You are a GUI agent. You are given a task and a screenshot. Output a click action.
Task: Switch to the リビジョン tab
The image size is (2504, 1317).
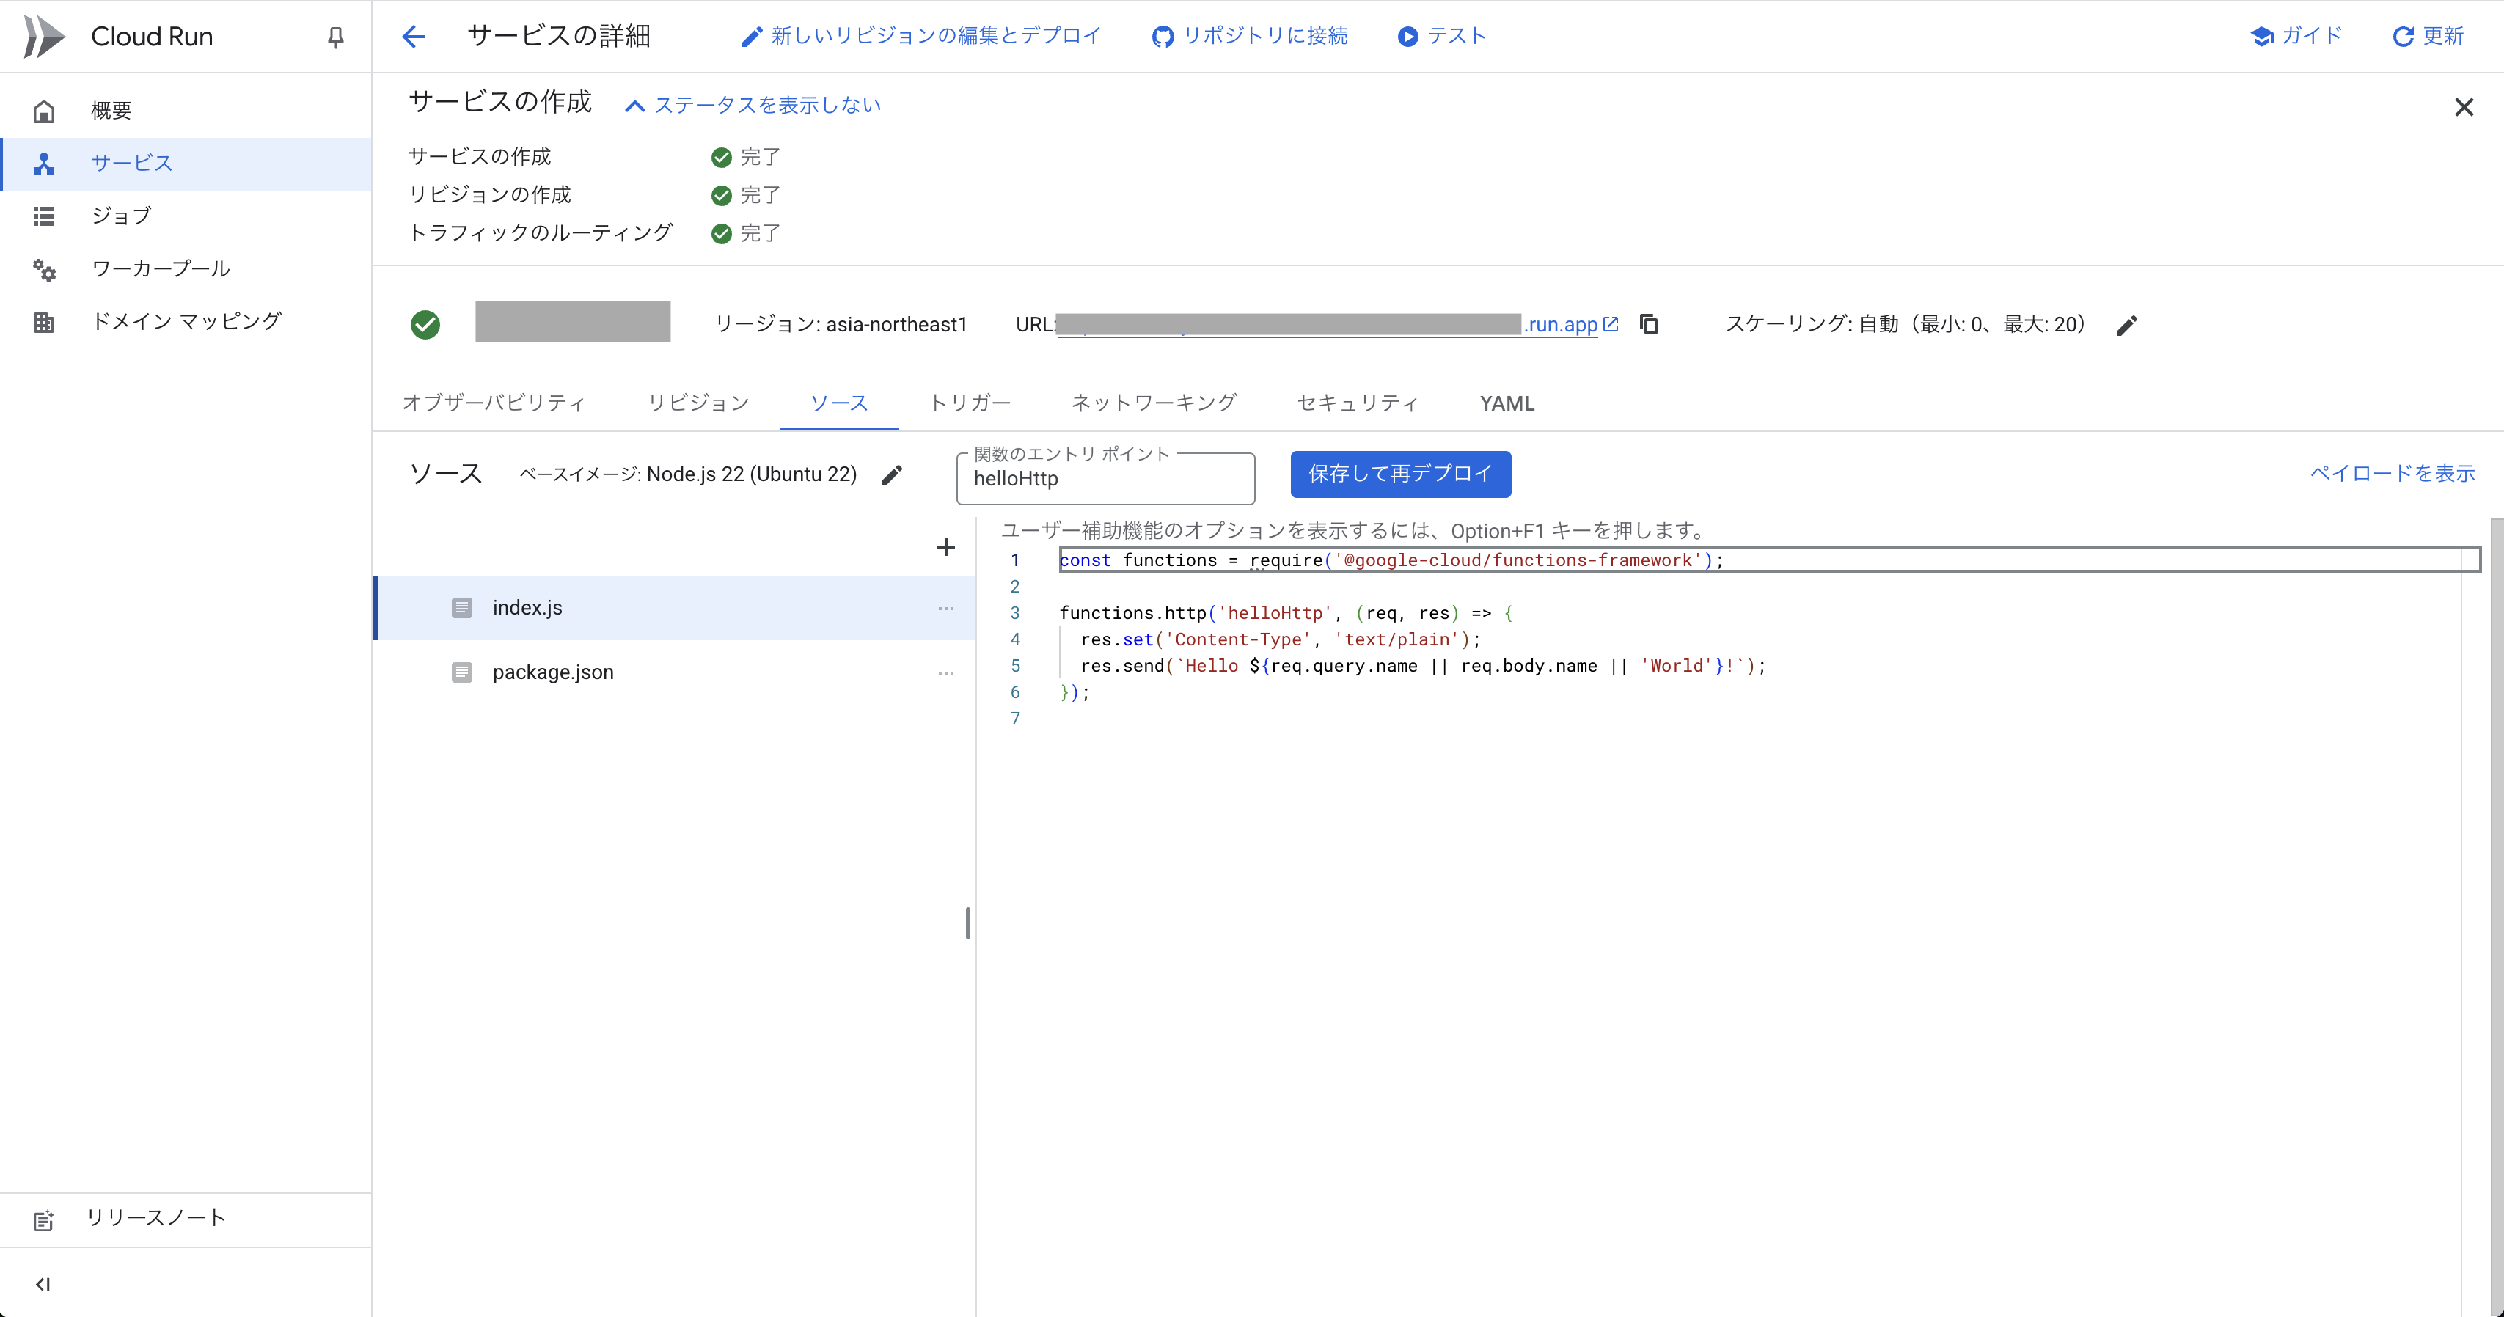coord(698,403)
